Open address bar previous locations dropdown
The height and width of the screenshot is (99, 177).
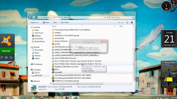pyautogui.click(x=104, y=17)
